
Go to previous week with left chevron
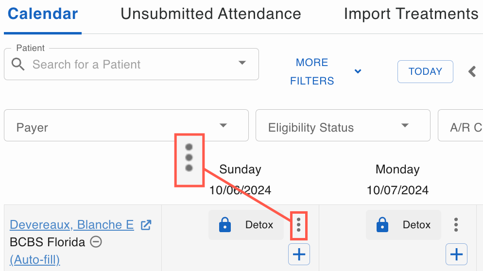(472, 71)
